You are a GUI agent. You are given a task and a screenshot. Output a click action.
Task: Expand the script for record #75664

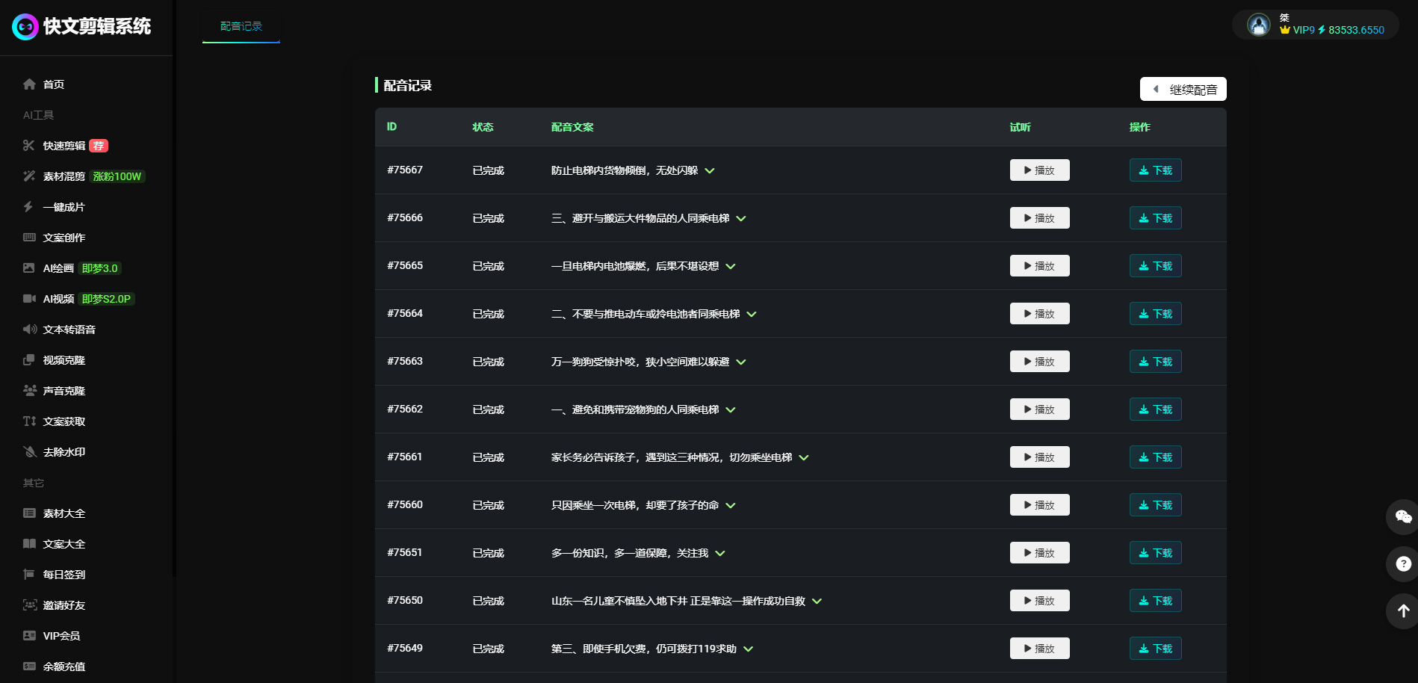(x=752, y=315)
